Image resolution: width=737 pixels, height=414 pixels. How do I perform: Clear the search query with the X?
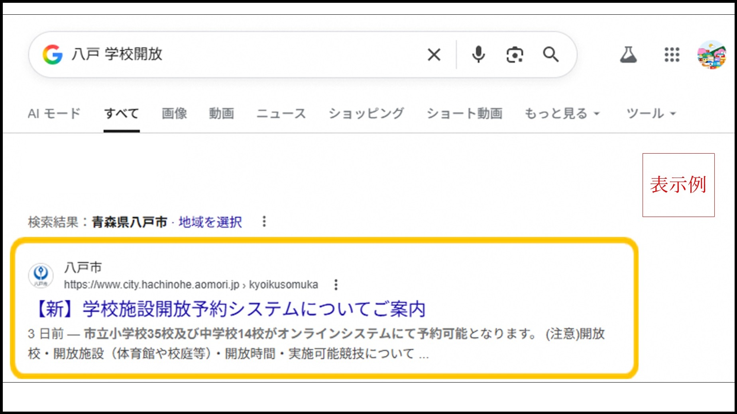(x=434, y=55)
